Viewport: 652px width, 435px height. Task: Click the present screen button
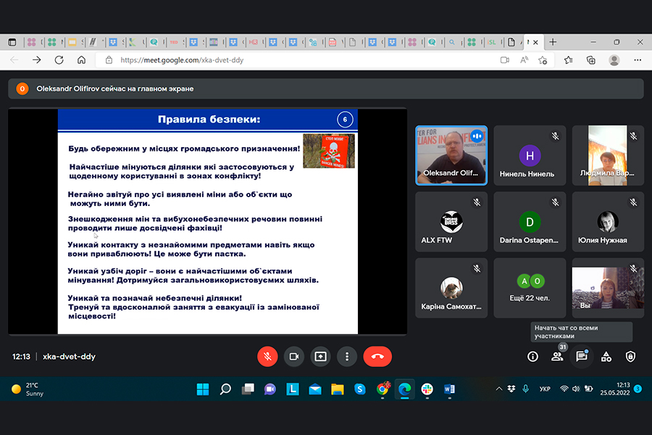click(x=321, y=357)
